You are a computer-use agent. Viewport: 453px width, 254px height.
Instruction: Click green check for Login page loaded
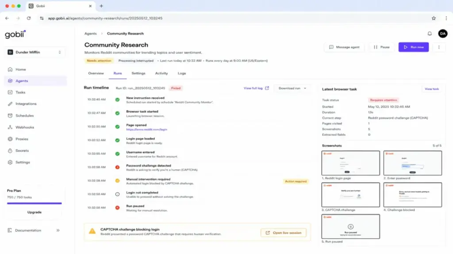pos(117,140)
